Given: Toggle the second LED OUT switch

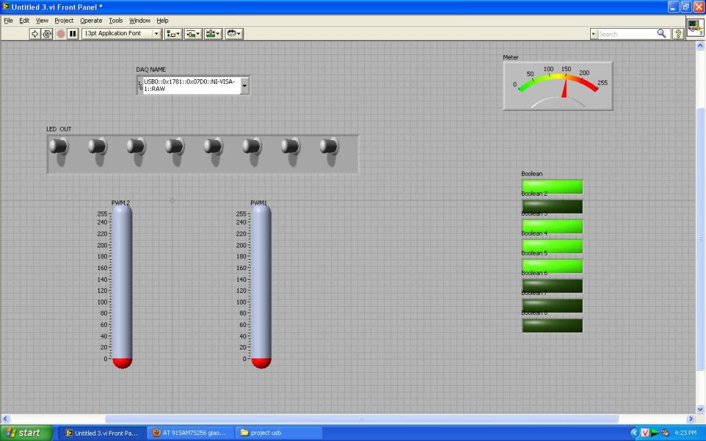Looking at the screenshot, I should tap(97, 146).
